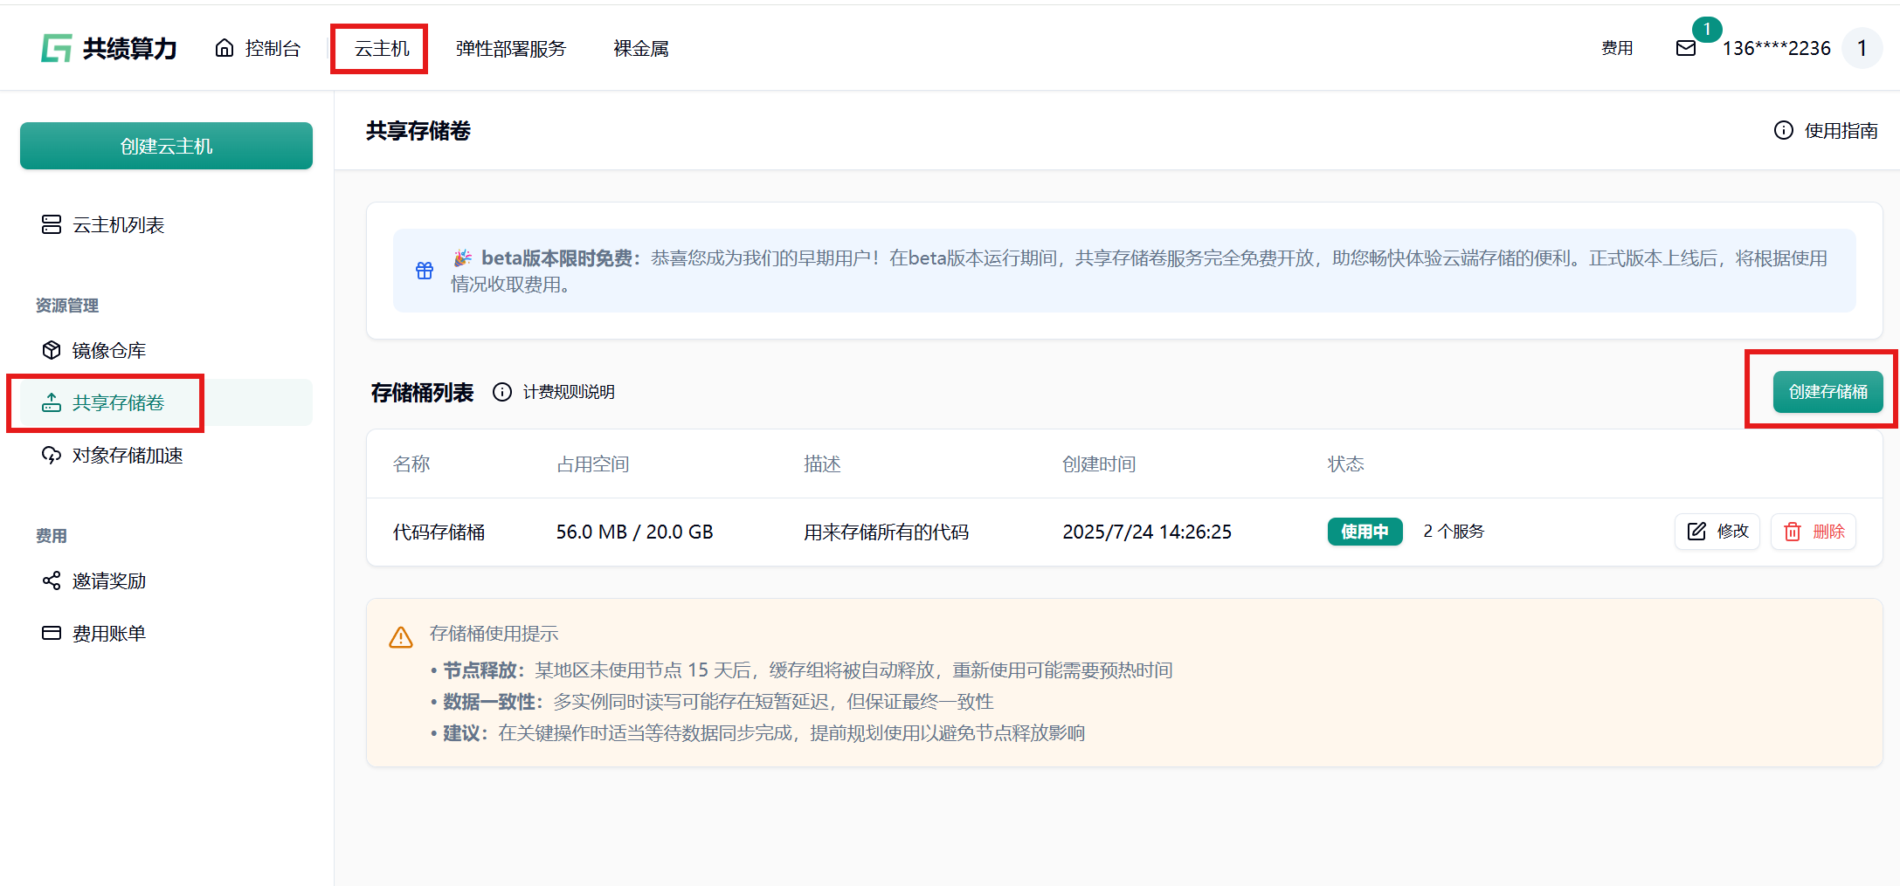Select 镜像仓库 in the sidebar
This screenshot has width=1900, height=886.
pyautogui.click(x=108, y=351)
